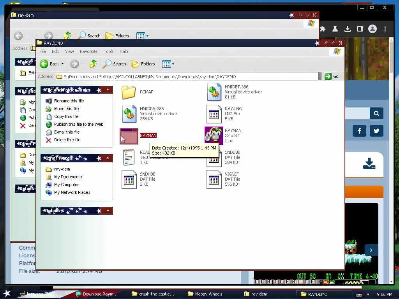
Task: Collapse the Other Places panel
Action: click(x=108, y=158)
